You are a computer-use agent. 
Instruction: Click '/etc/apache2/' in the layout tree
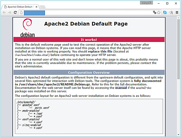point(26,102)
